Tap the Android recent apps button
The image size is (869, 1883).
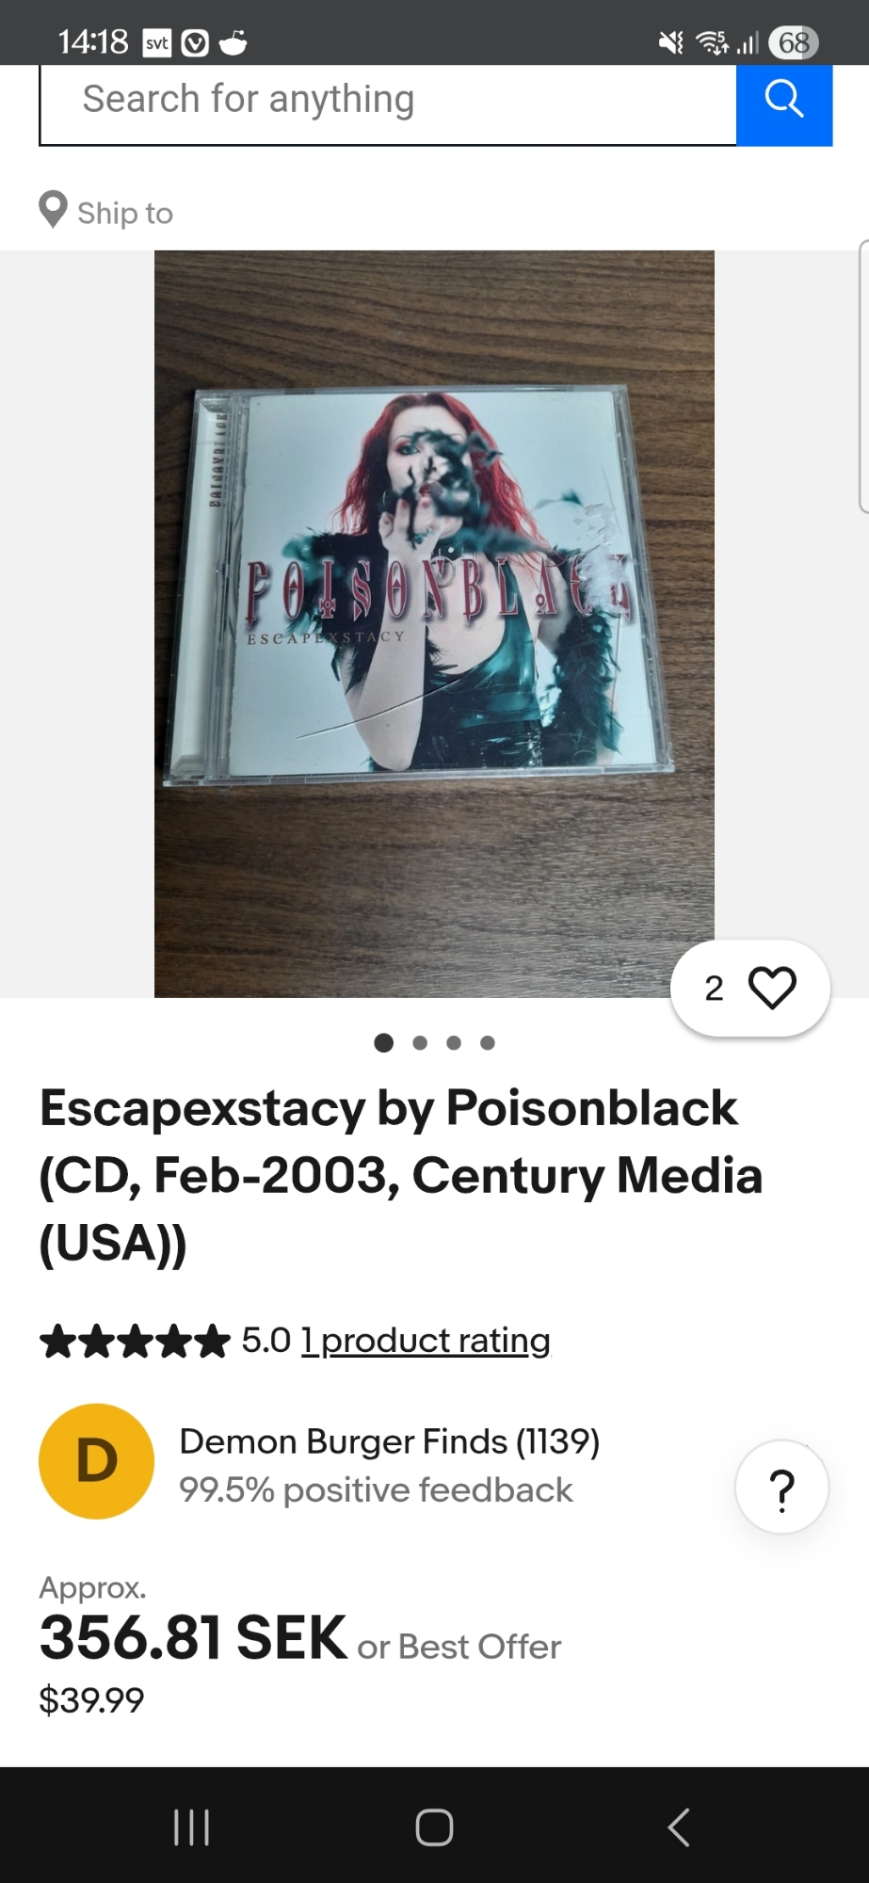(191, 1827)
